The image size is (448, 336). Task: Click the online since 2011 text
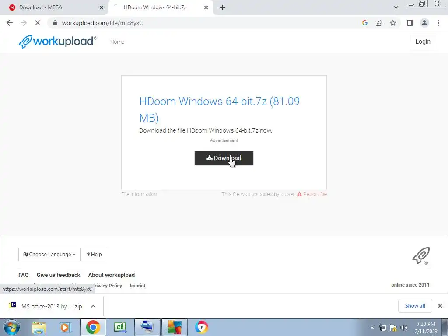(x=410, y=285)
